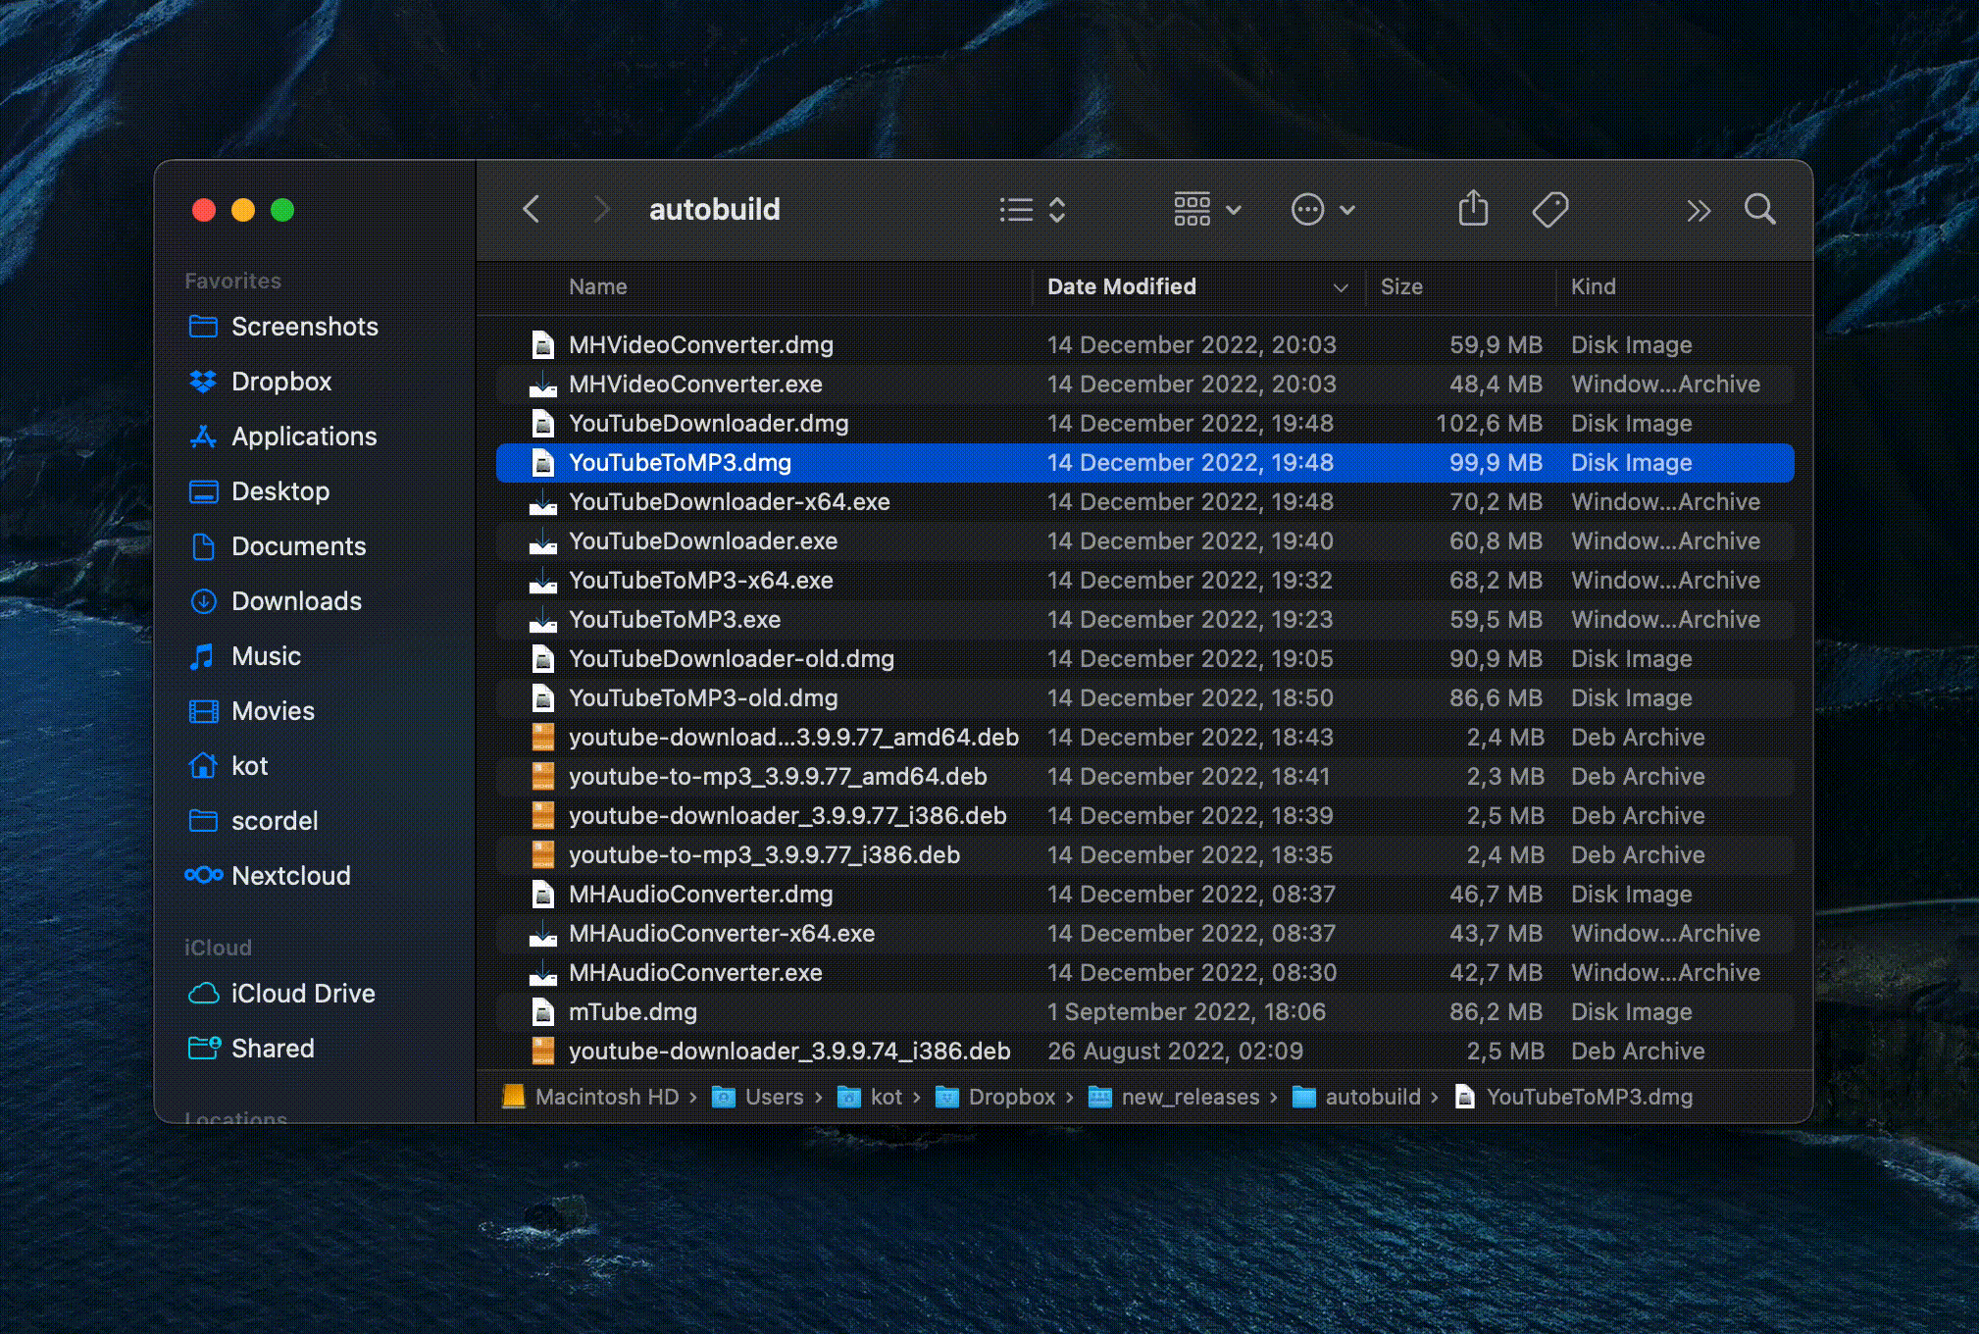The width and height of the screenshot is (1979, 1334).
Task: Open scordel folder in the sidebar
Action: click(252, 821)
